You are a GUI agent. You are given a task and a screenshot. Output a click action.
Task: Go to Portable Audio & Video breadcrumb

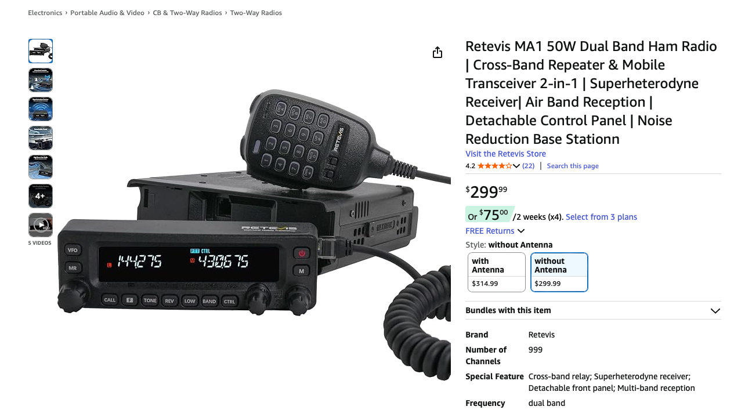107,13
